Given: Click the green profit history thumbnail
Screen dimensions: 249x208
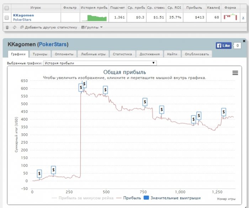Looking at the screenshot, I should 94,18.
